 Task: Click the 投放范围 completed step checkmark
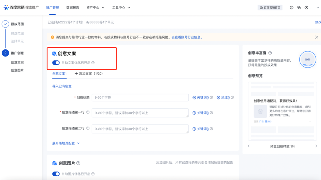click(x=5, y=24)
